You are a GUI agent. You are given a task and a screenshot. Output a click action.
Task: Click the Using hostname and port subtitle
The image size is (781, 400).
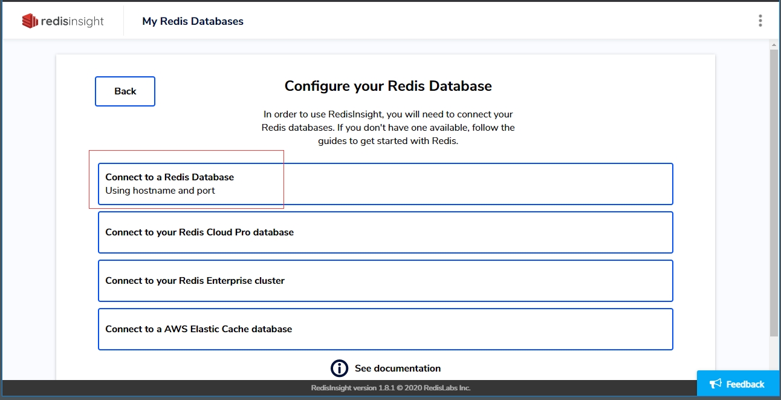(x=160, y=191)
